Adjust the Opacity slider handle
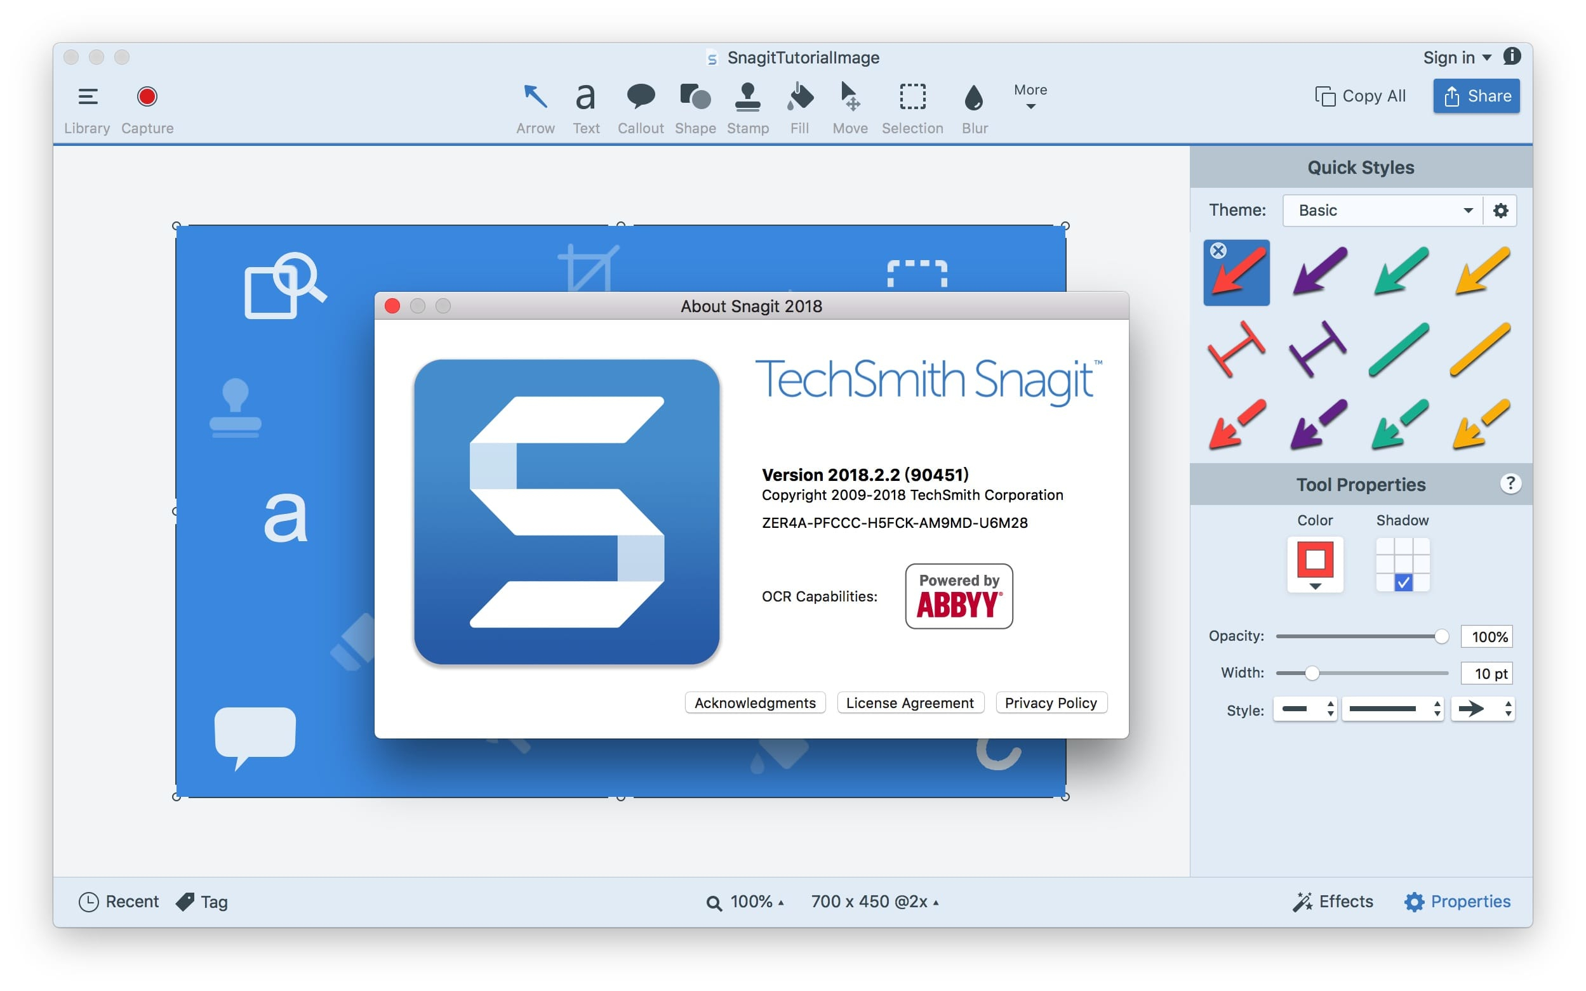1586x991 pixels. [1441, 636]
